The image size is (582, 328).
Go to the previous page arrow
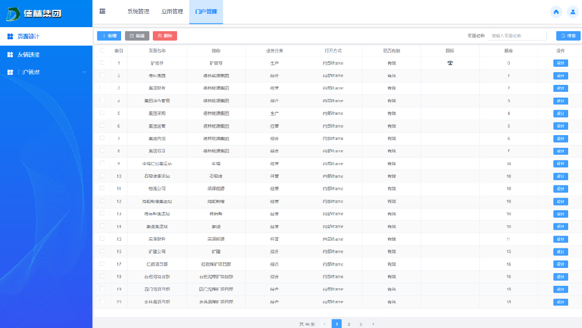pos(324,324)
